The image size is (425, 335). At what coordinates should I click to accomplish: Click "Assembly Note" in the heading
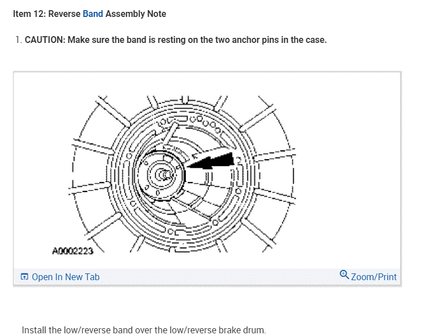[136, 14]
